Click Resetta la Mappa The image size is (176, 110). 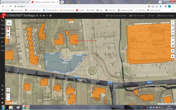click(166, 16)
